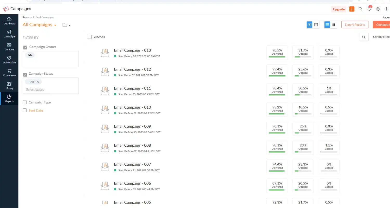Switch stats to numeric 123 view

click(316, 24)
